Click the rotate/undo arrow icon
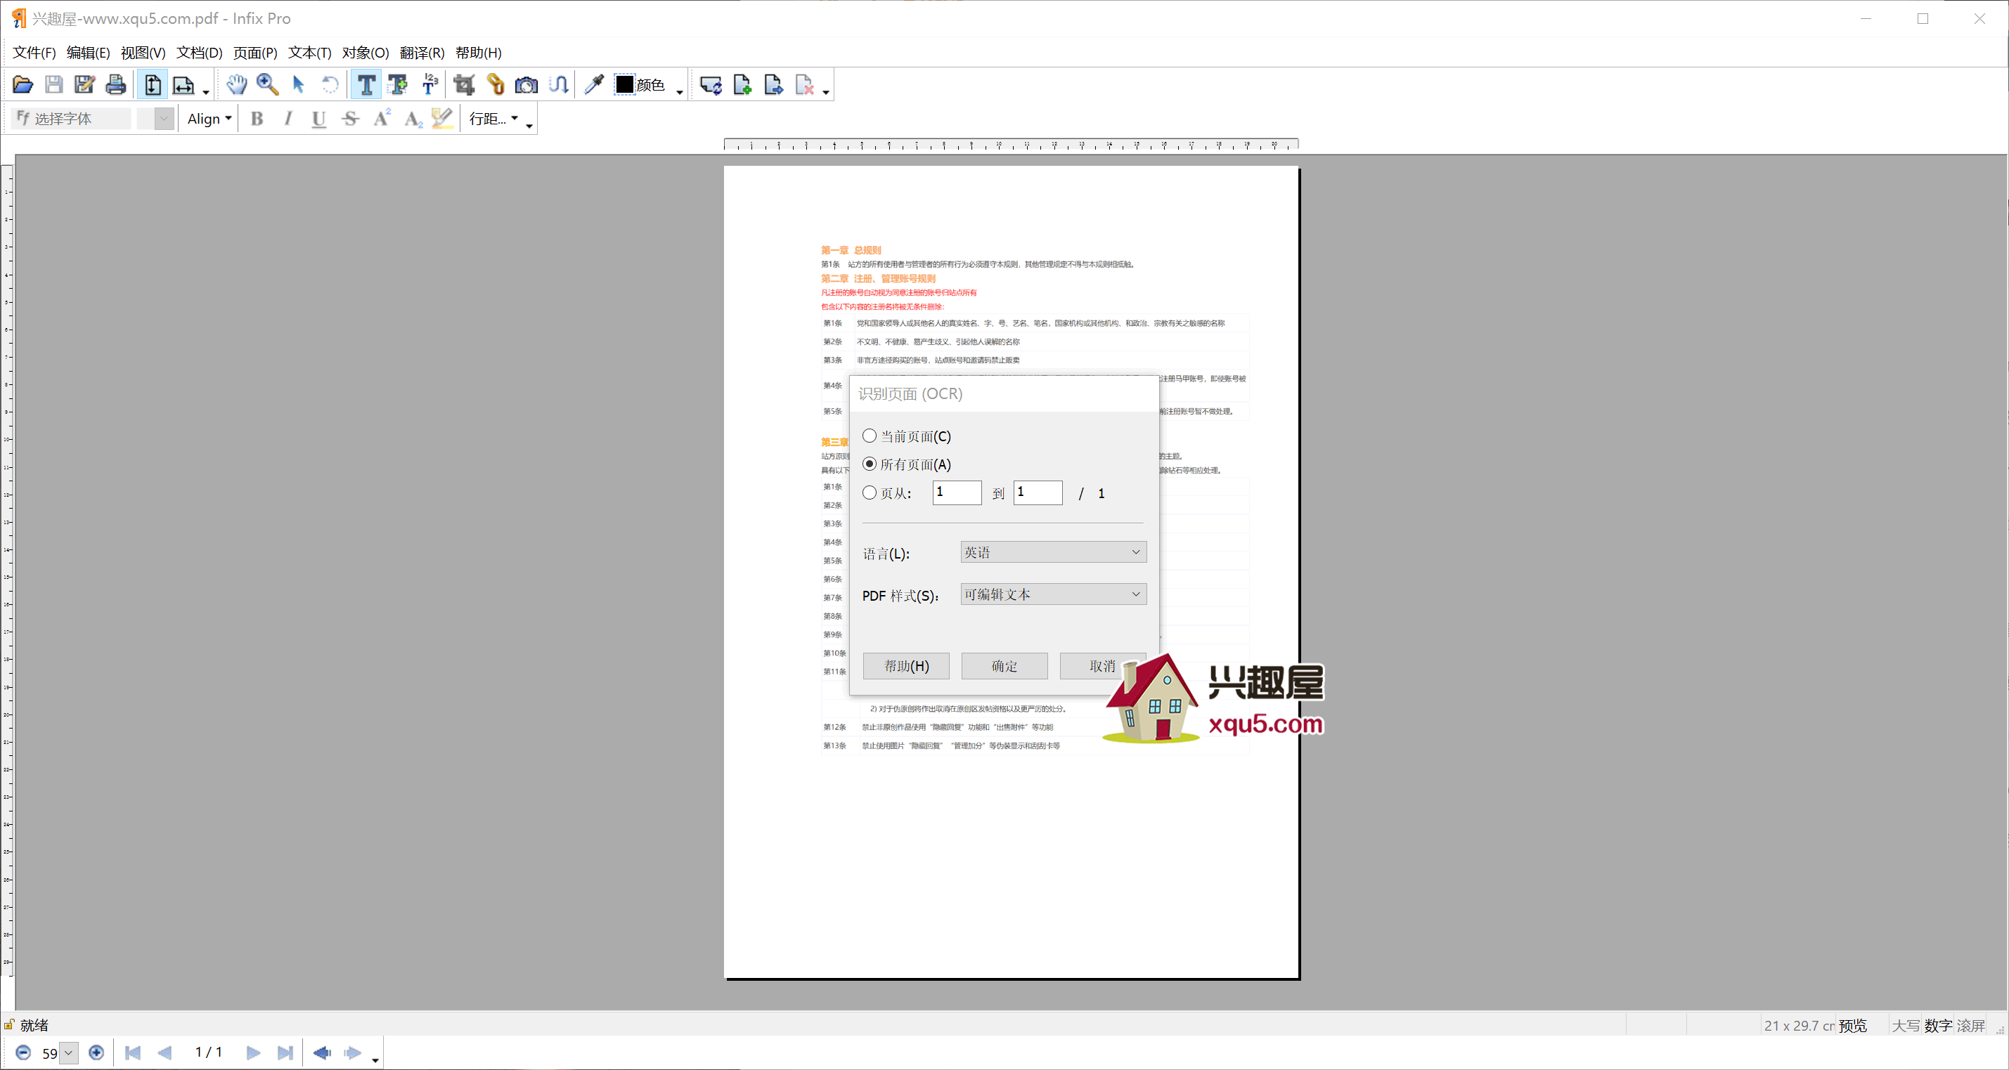The height and width of the screenshot is (1070, 2009). (330, 85)
